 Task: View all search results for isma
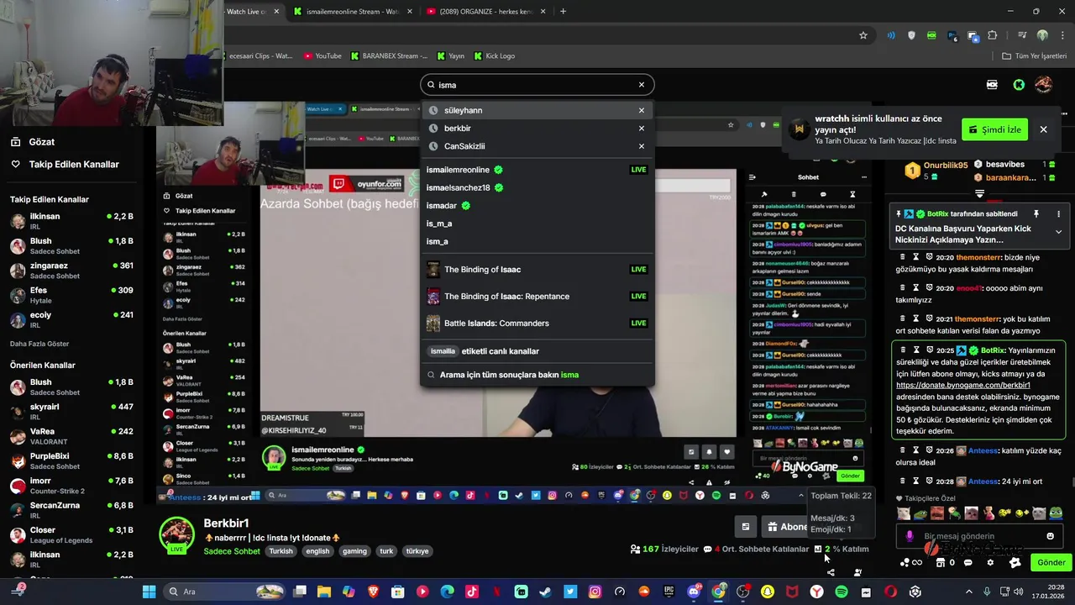point(537,375)
